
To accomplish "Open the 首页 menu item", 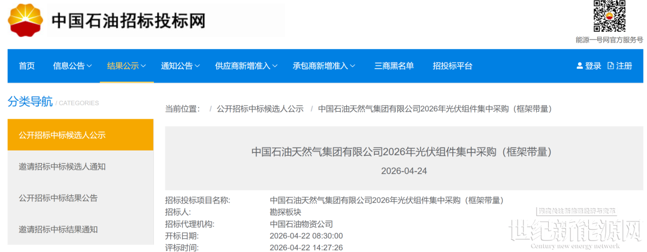I will coord(27,66).
